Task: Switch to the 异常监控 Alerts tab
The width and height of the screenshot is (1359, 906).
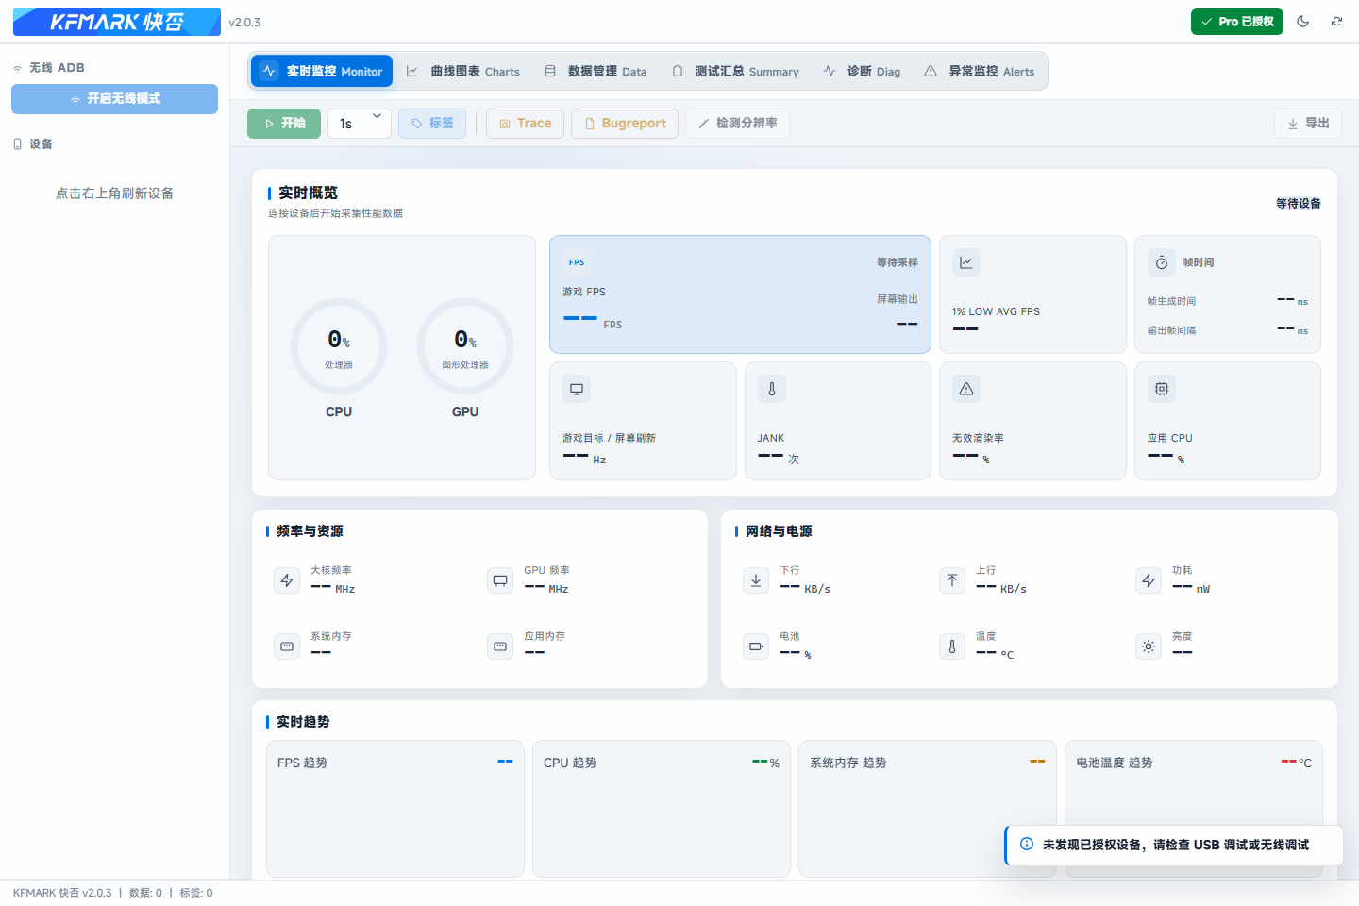Action: click(x=979, y=71)
